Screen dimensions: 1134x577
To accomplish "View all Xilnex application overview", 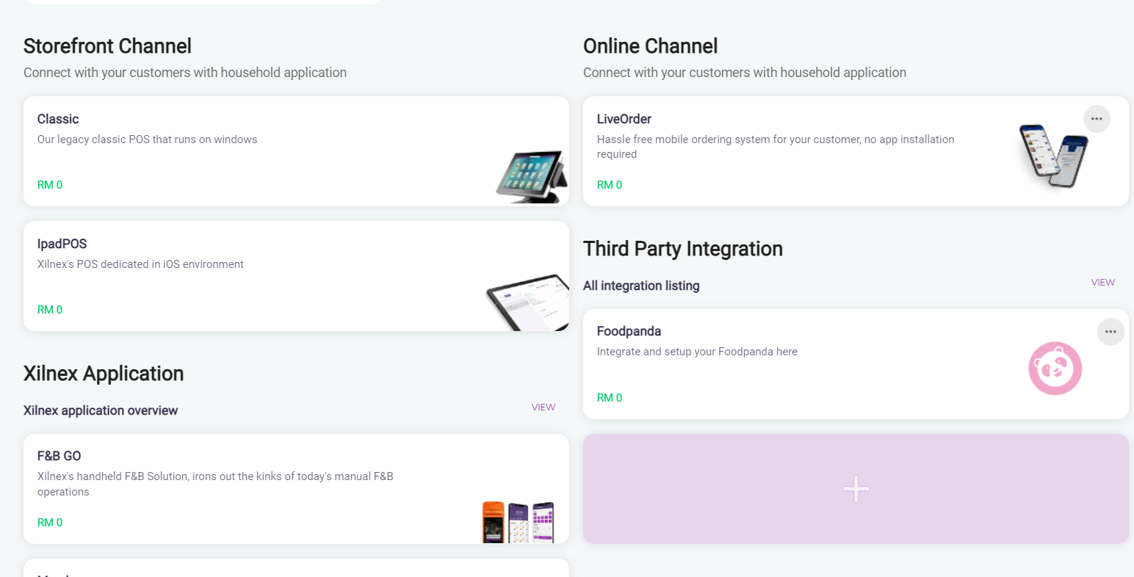I will pos(543,407).
